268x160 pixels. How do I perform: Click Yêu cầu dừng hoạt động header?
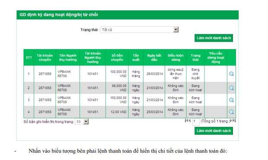(216, 58)
